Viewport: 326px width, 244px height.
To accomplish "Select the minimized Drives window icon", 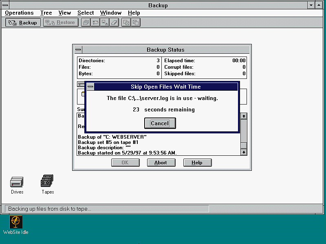I will 17,182.
